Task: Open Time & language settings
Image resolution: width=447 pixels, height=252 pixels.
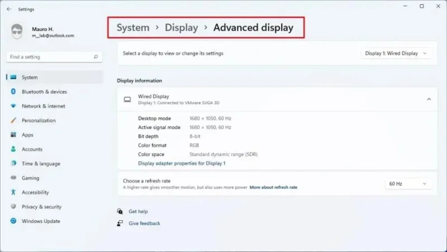Action: (54, 163)
